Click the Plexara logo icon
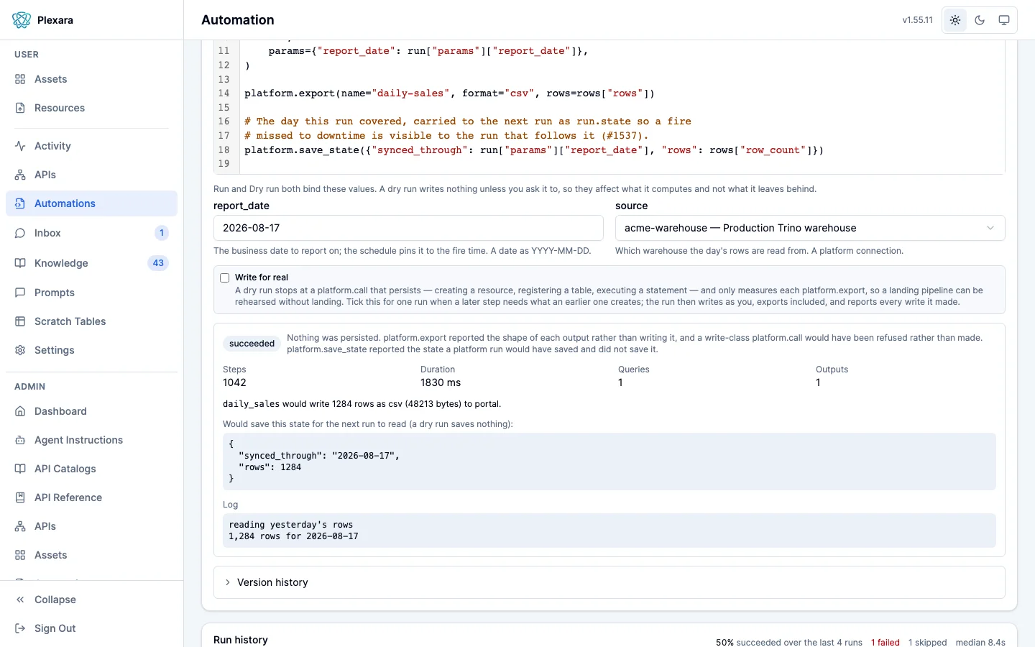Screen dimensions: 1035x647 point(22,20)
